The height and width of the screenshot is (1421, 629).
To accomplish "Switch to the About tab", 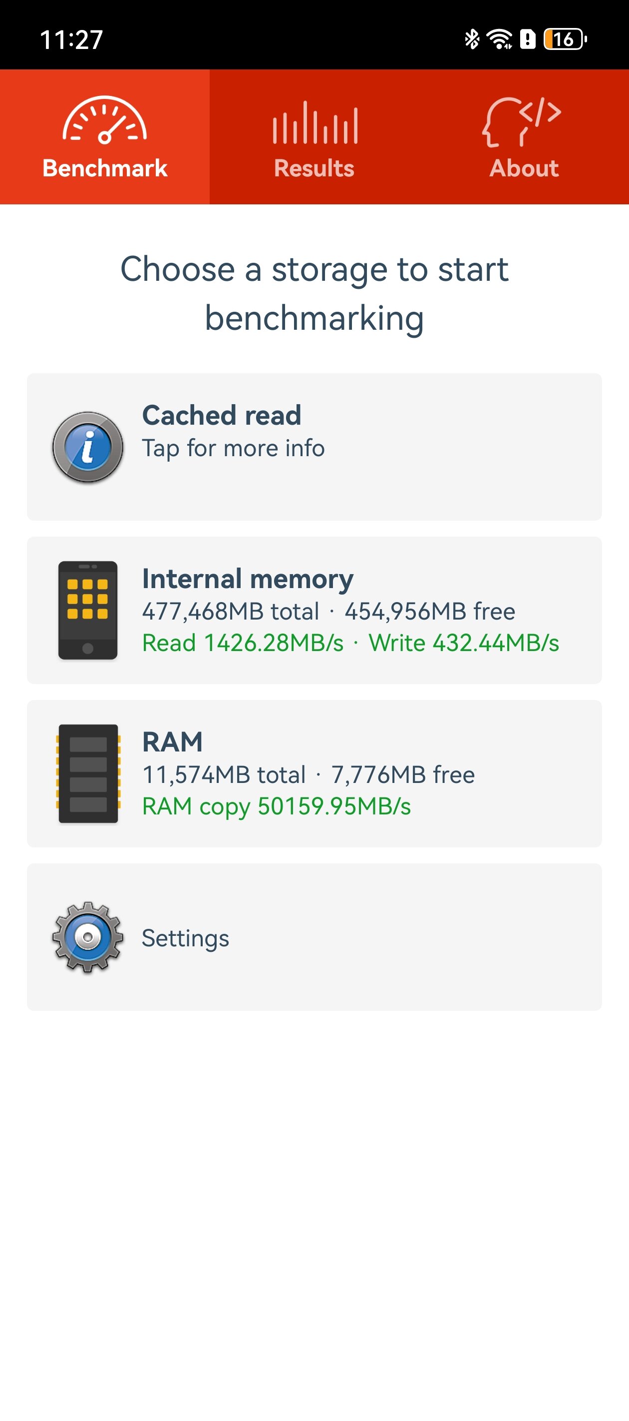I will coord(524,137).
